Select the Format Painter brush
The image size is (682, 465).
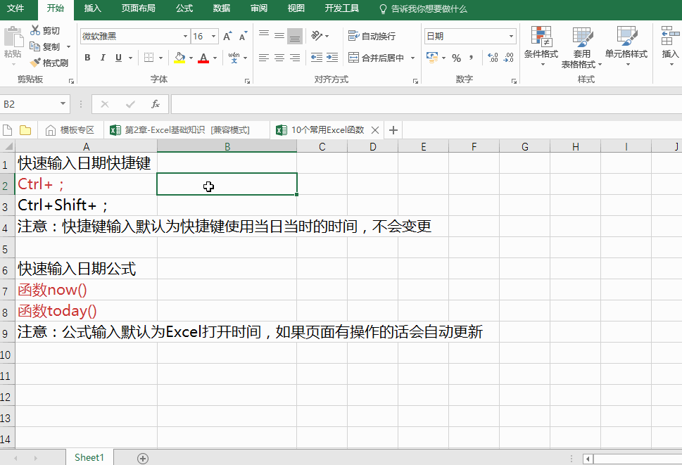pyautogui.click(x=34, y=63)
